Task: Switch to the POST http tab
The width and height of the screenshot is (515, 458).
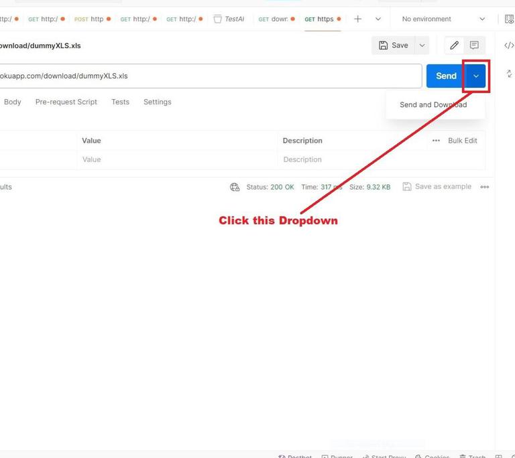Action: (x=93, y=19)
